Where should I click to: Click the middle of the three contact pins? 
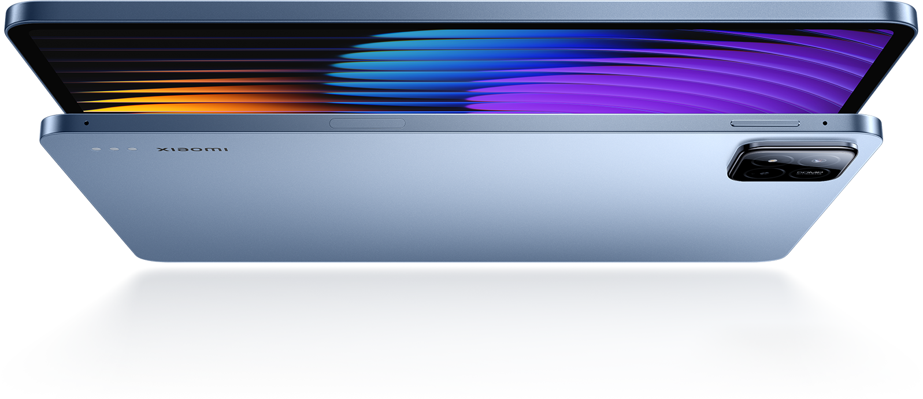114,150
